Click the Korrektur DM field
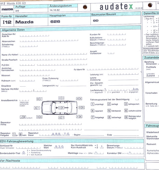The height and width of the screenshot is (172, 159). (x=136, y=153)
